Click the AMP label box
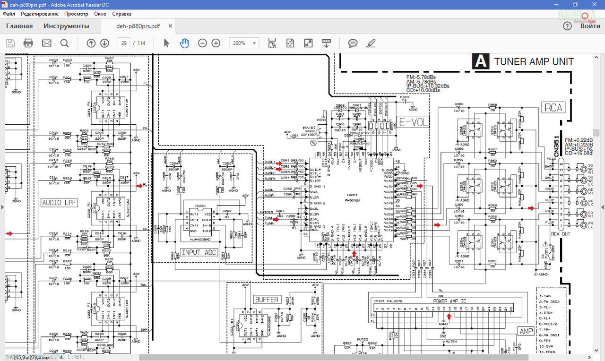The width and height of the screenshot is (605, 361). point(526,332)
